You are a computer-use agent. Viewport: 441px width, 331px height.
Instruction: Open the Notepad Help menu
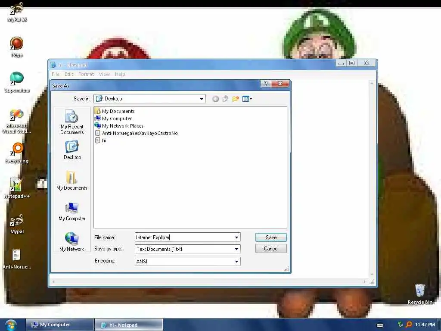click(120, 74)
